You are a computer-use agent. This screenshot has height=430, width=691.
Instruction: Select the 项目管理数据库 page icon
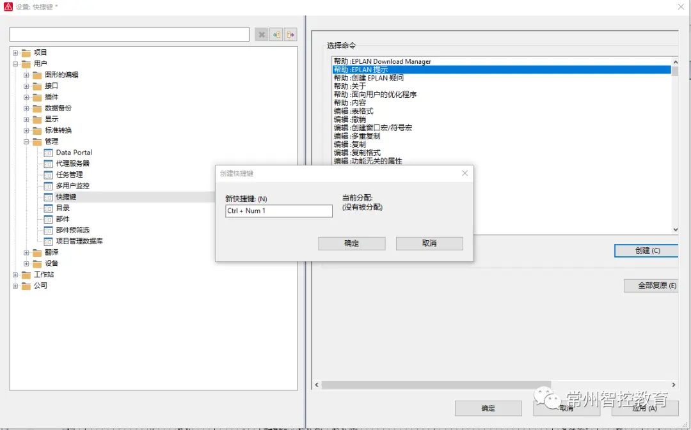coord(48,241)
